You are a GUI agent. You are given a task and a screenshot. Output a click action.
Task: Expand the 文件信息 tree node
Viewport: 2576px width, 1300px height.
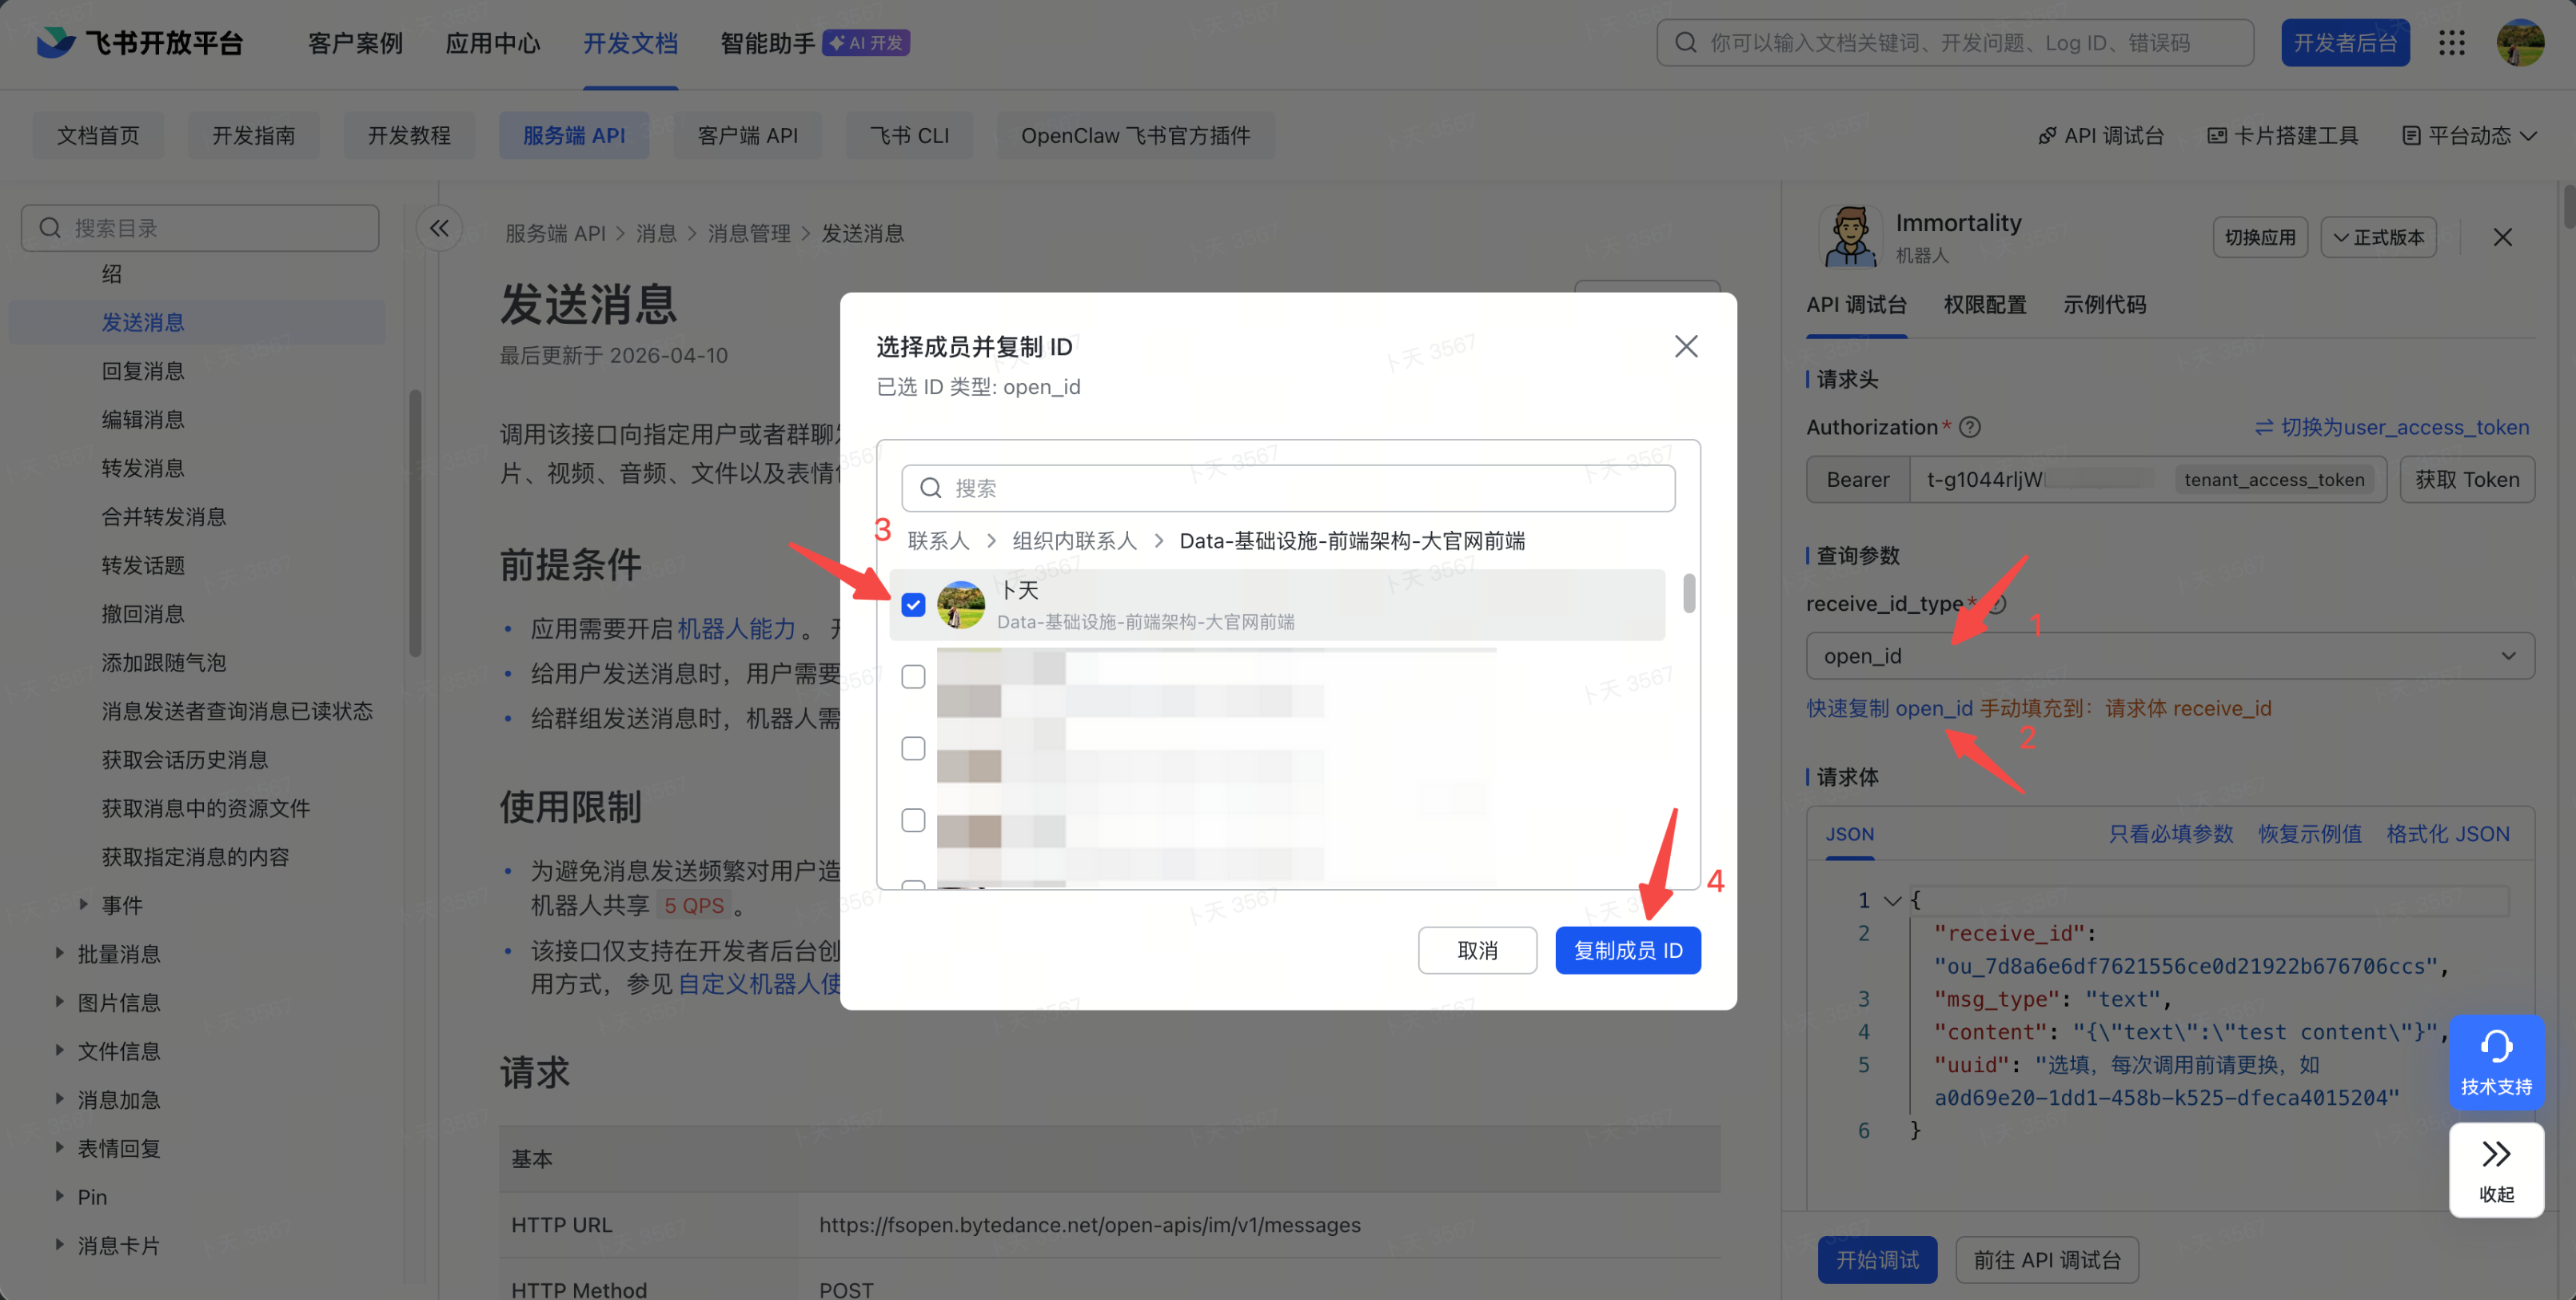coord(60,1050)
